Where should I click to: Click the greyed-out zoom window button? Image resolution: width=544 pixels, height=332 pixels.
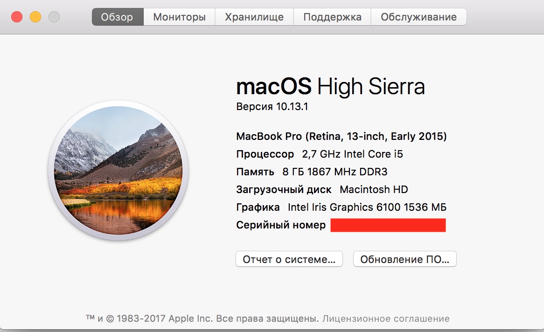[x=54, y=17]
